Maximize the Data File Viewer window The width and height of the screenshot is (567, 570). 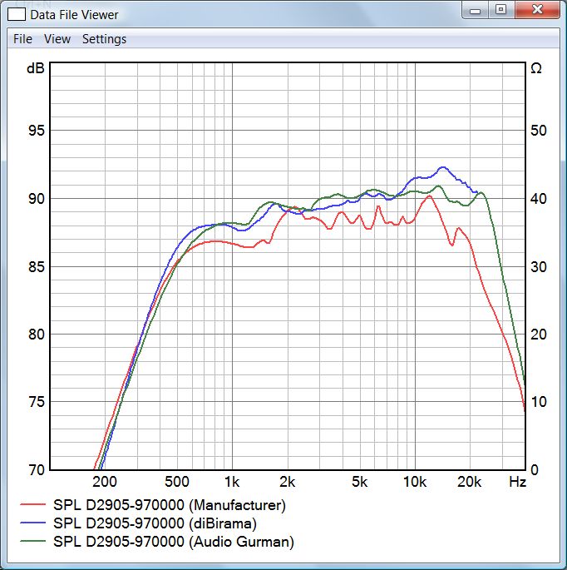(500, 10)
